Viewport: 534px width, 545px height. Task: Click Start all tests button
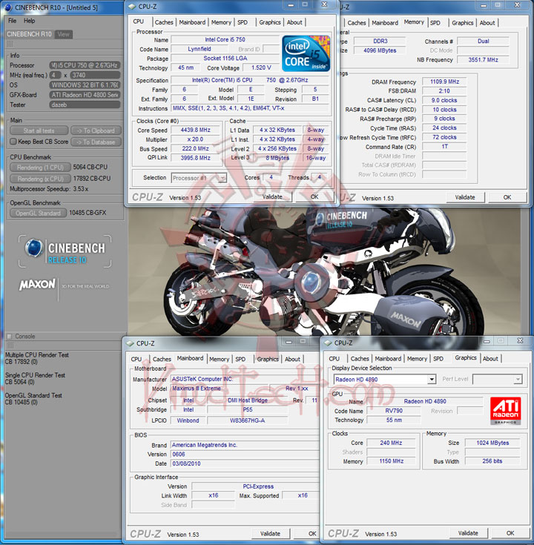(x=39, y=131)
